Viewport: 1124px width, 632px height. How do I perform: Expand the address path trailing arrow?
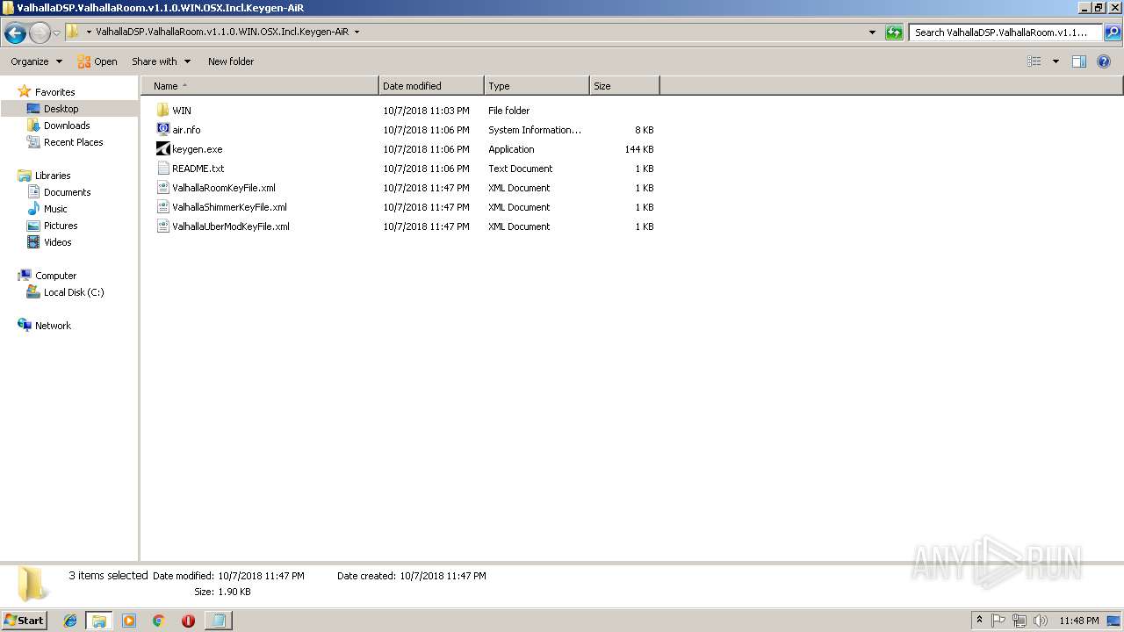click(357, 32)
